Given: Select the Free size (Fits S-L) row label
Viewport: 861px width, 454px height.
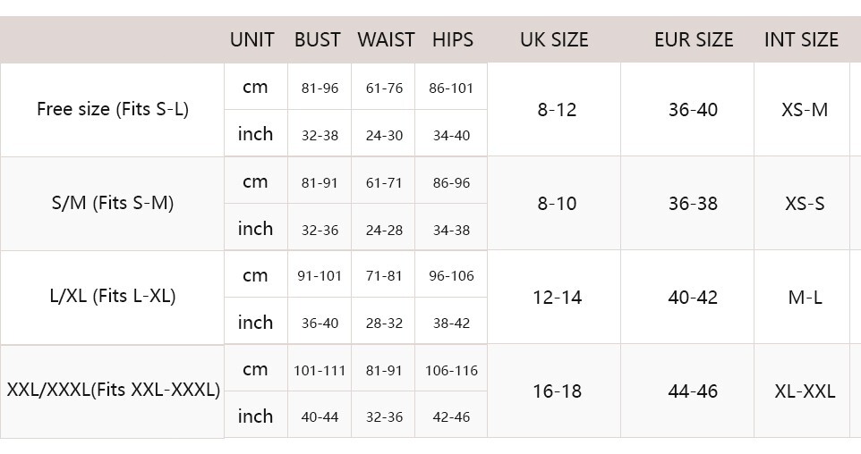Looking at the screenshot, I should [x=113, y=109].
